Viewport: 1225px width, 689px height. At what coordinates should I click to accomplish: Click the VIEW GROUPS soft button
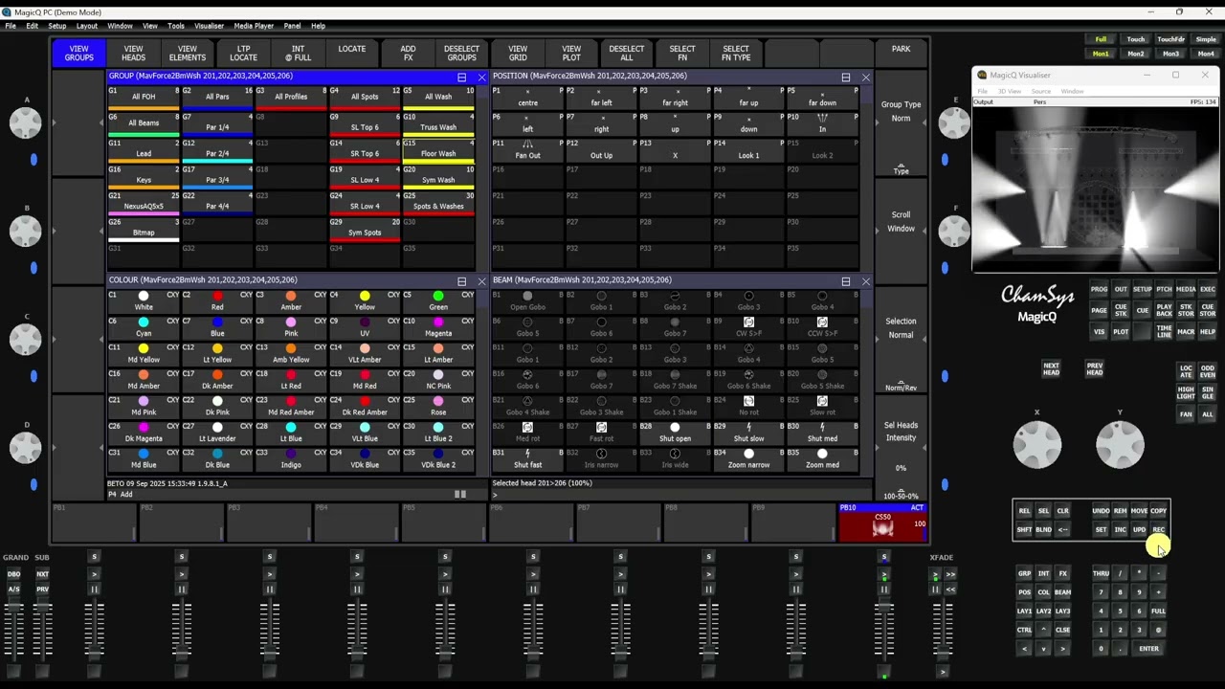pos(78,54)
